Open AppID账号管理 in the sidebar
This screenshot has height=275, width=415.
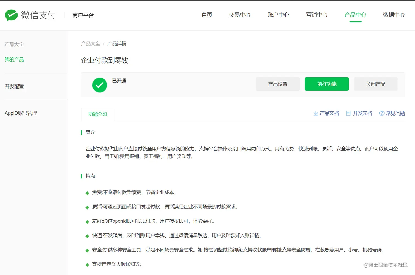pyautogui.click(x=21, y=113)
